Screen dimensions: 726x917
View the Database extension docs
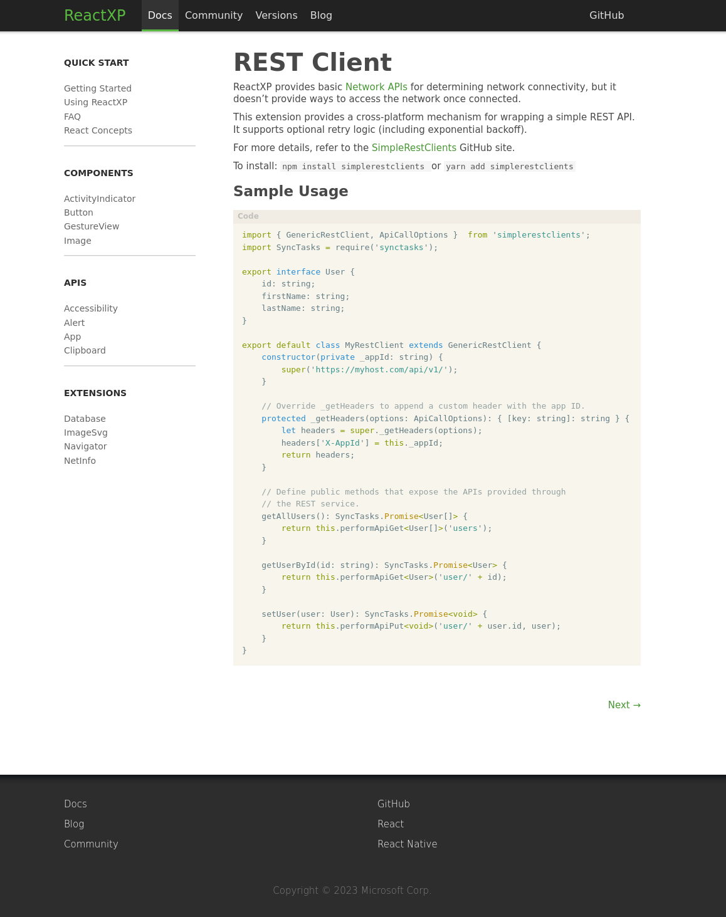click(85, 419)
